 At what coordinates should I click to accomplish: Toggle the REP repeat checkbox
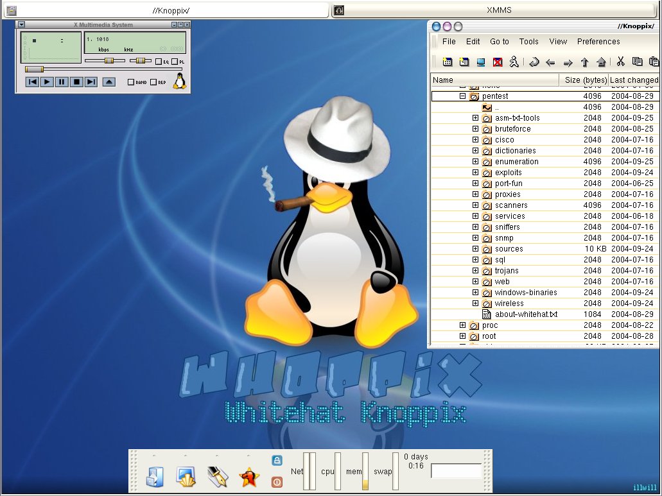(153, 82)
